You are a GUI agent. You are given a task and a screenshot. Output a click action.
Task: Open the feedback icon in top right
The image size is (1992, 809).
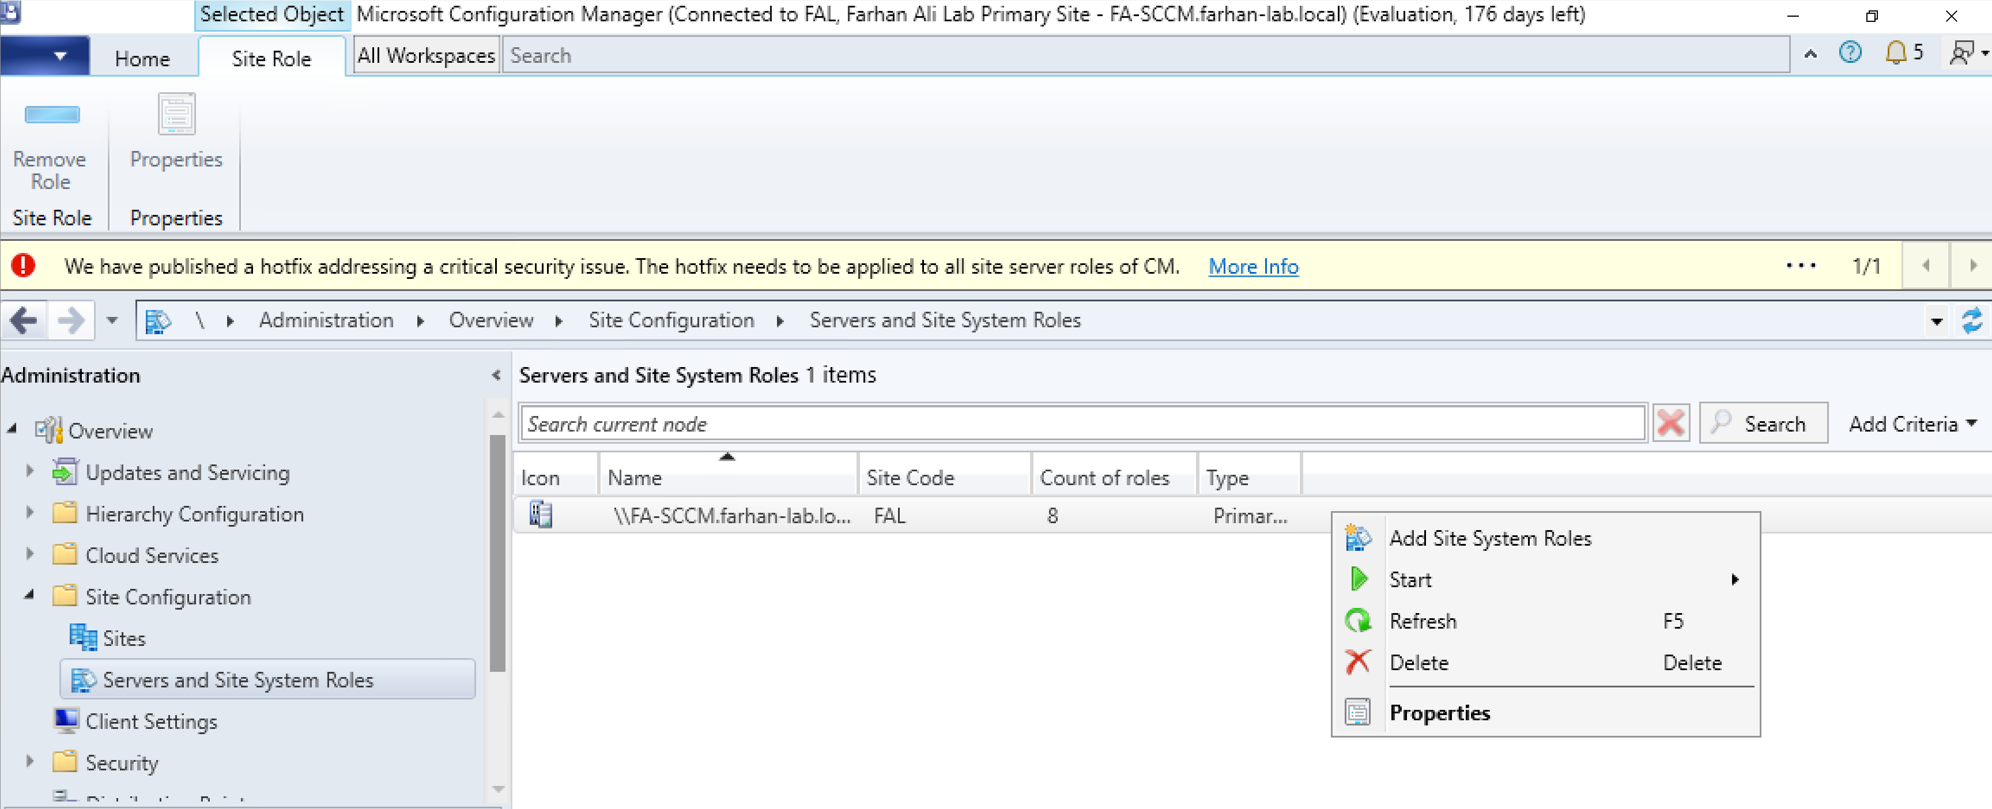pos(1960,52)
